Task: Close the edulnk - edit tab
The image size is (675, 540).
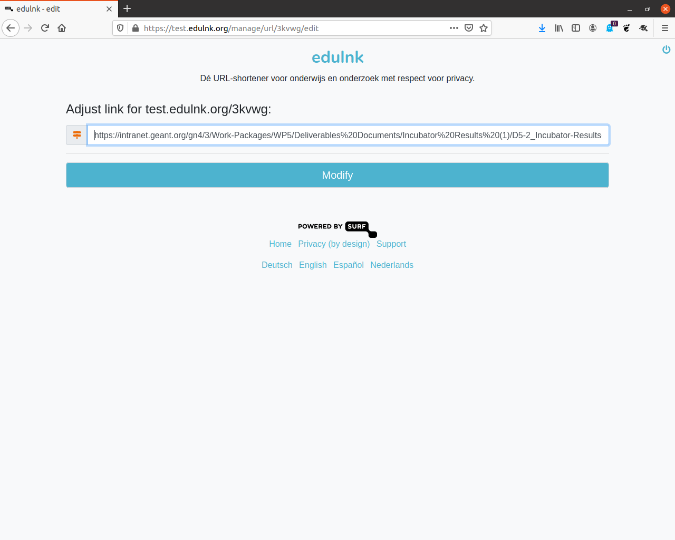Action: (109, 9)
